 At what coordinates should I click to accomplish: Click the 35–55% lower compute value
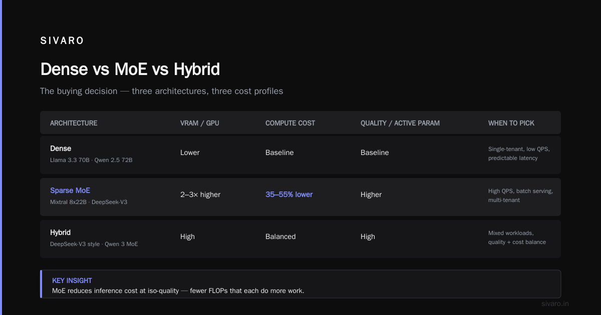(289, 194)
